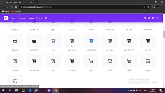Open the cart-check-fill icon tile
The width and height of the screenshot is (165, 93).
pyautogui.click(x=91, y=41)
